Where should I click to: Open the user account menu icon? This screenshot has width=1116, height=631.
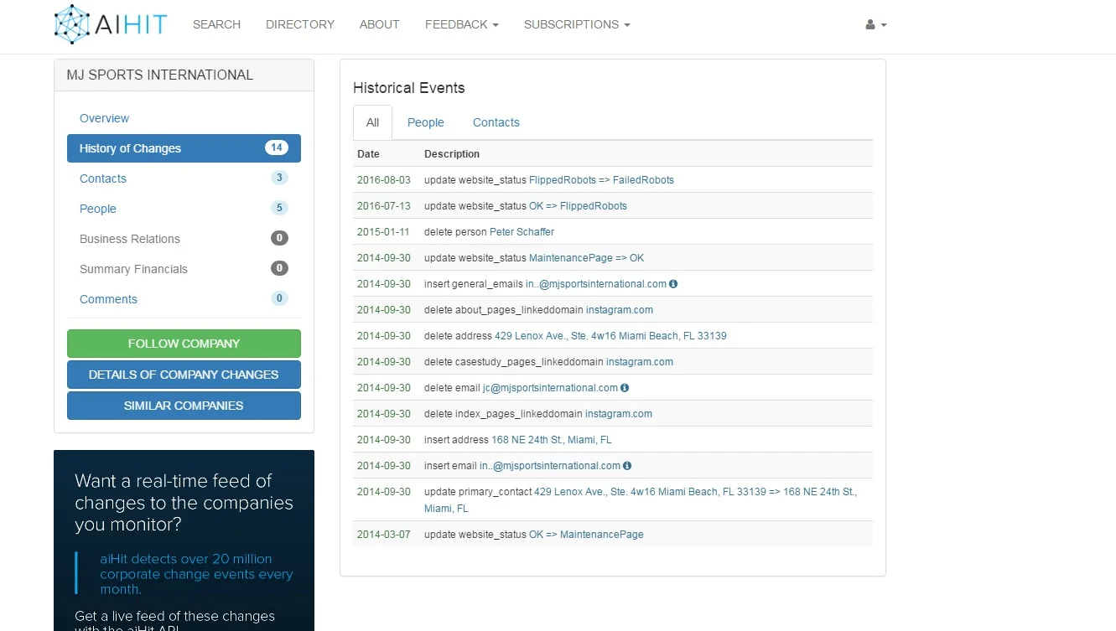coord(876,24)
